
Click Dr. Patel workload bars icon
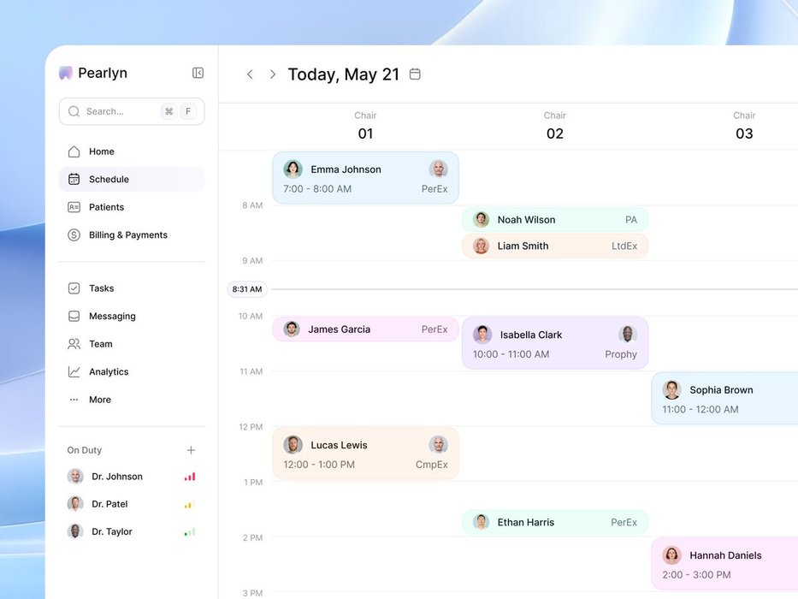tap(190, 504)
